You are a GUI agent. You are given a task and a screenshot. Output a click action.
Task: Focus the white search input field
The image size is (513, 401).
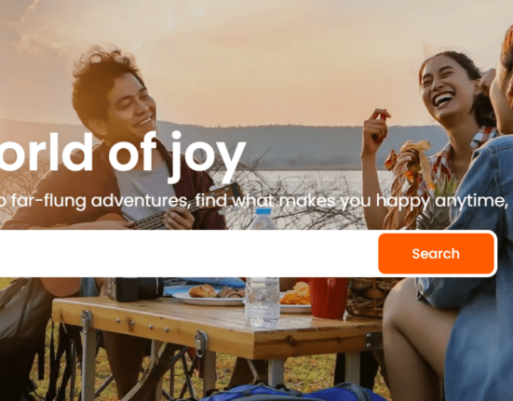(x=186, y=254)
